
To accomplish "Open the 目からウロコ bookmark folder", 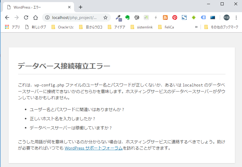I will point(91,27).
